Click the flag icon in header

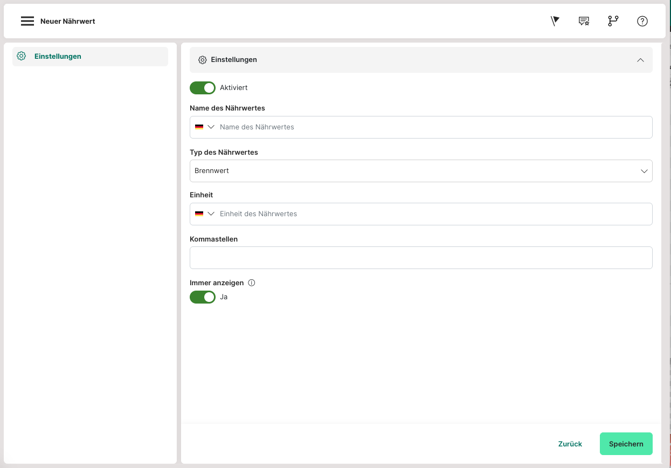point(555,21)
